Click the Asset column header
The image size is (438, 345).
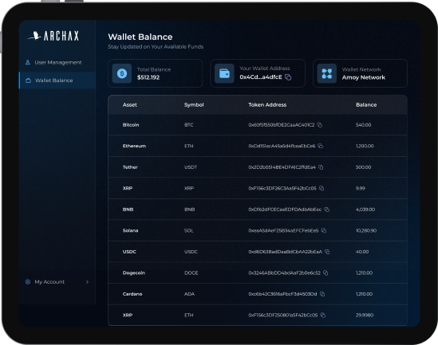129,105
